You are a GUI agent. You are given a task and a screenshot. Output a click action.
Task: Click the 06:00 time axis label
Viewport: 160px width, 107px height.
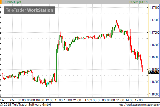[31, 100]
